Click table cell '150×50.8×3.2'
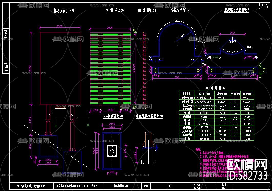 [204, 109]
